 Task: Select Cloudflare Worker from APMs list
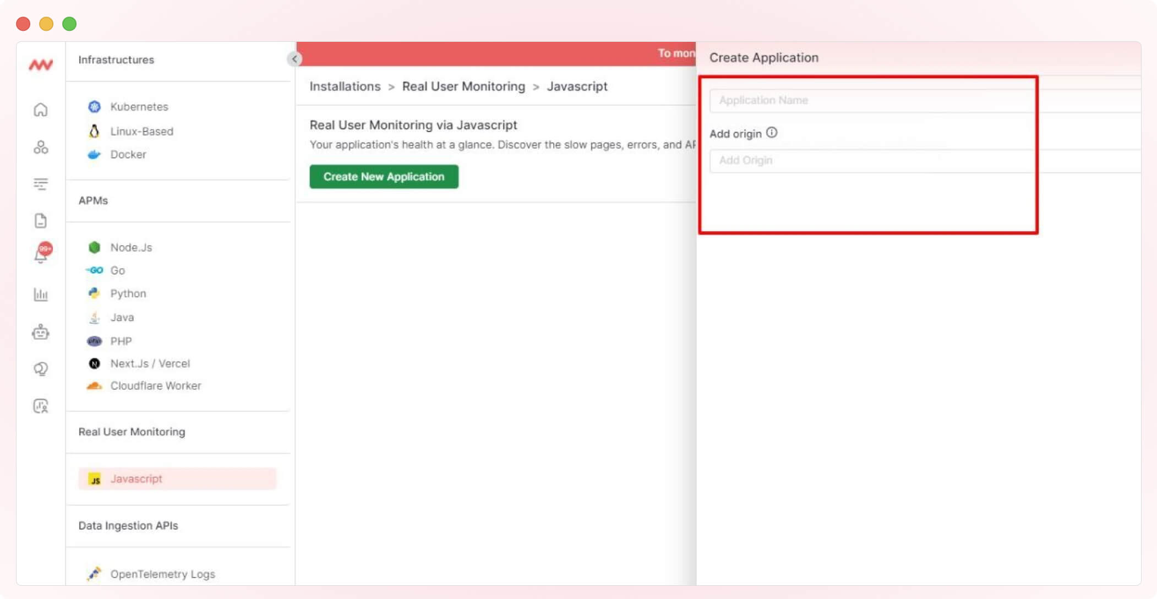pyautogui.click(x=155, y=385)
